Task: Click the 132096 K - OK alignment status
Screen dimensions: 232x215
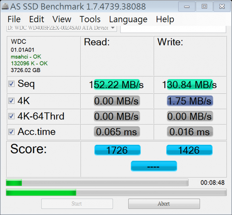Action: [x=29, y=63]
